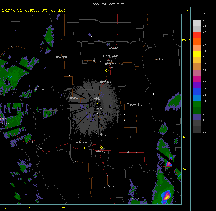The image size is (216, 211).
Task: Click the Cochrane town label
Action: click(x=81, y=142)
